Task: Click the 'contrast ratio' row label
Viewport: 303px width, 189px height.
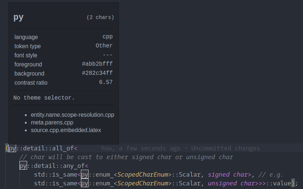Action: coord(31,83)
